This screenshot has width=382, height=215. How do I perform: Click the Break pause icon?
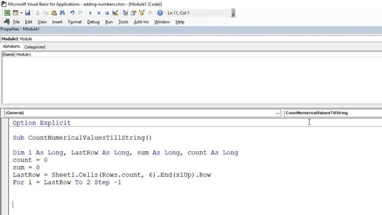(98, 13)
